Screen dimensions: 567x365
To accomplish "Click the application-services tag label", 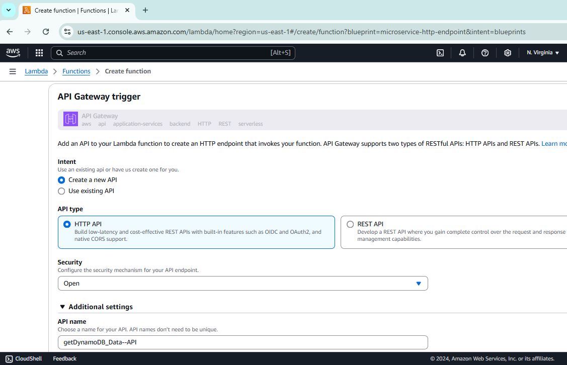I will point(138,124).
